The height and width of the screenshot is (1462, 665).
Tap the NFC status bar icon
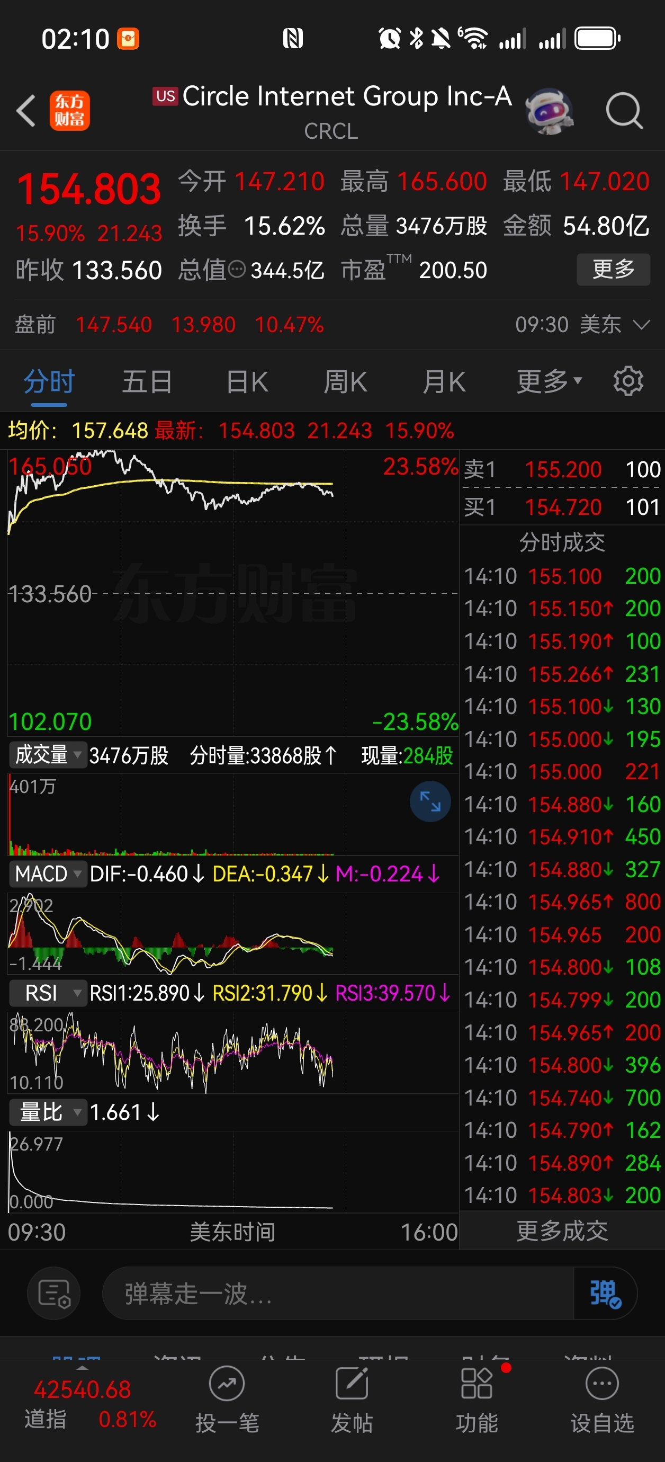pyautogui.click(x=293, y=39)
